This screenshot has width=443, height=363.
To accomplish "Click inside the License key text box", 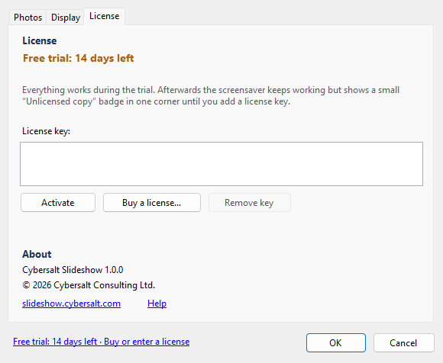I will 221,164.
